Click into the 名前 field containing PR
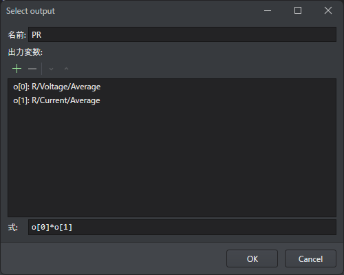Viewport: 344px width, 275px height. (x=182, y=34)
